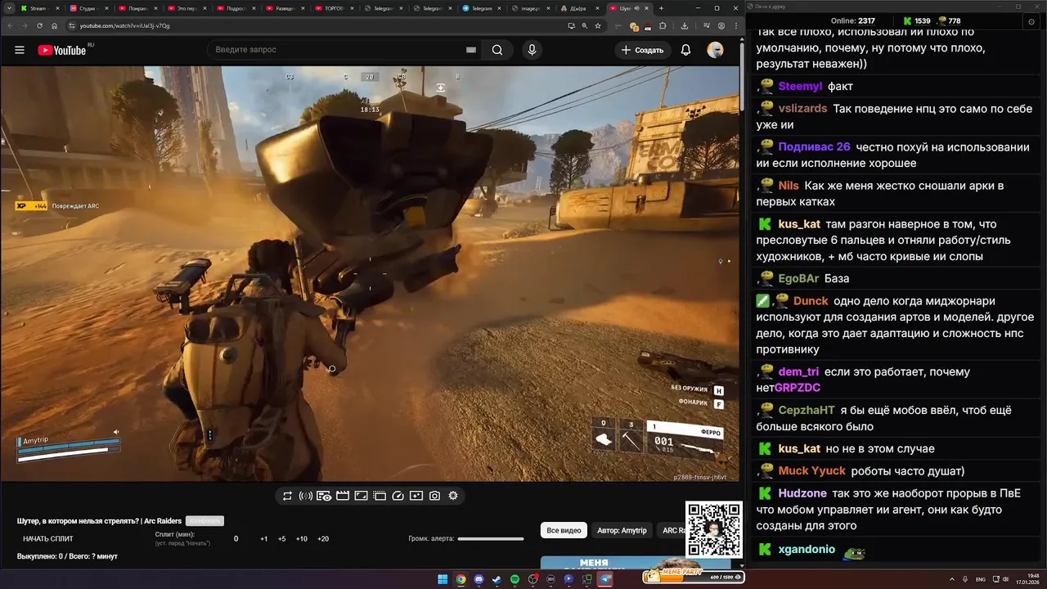Open Spotify from the taskbar
This screenshot has height=589, width=1047.
pos(515,579)
